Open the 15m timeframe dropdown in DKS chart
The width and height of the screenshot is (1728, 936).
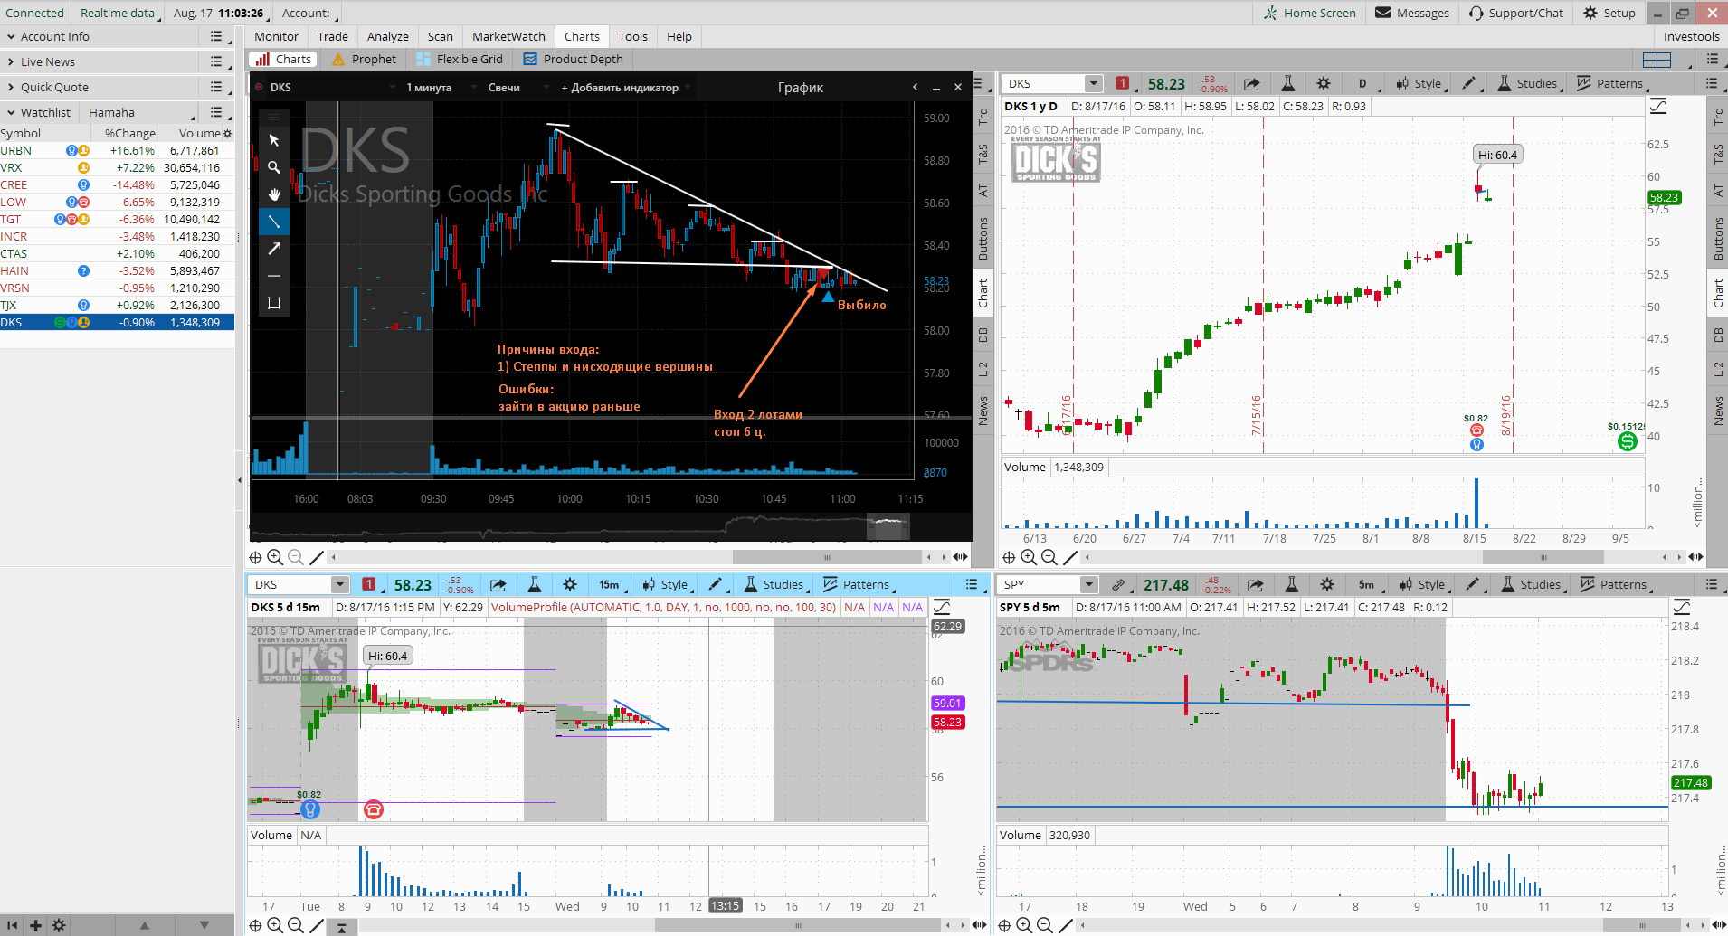tap(611, 584)
